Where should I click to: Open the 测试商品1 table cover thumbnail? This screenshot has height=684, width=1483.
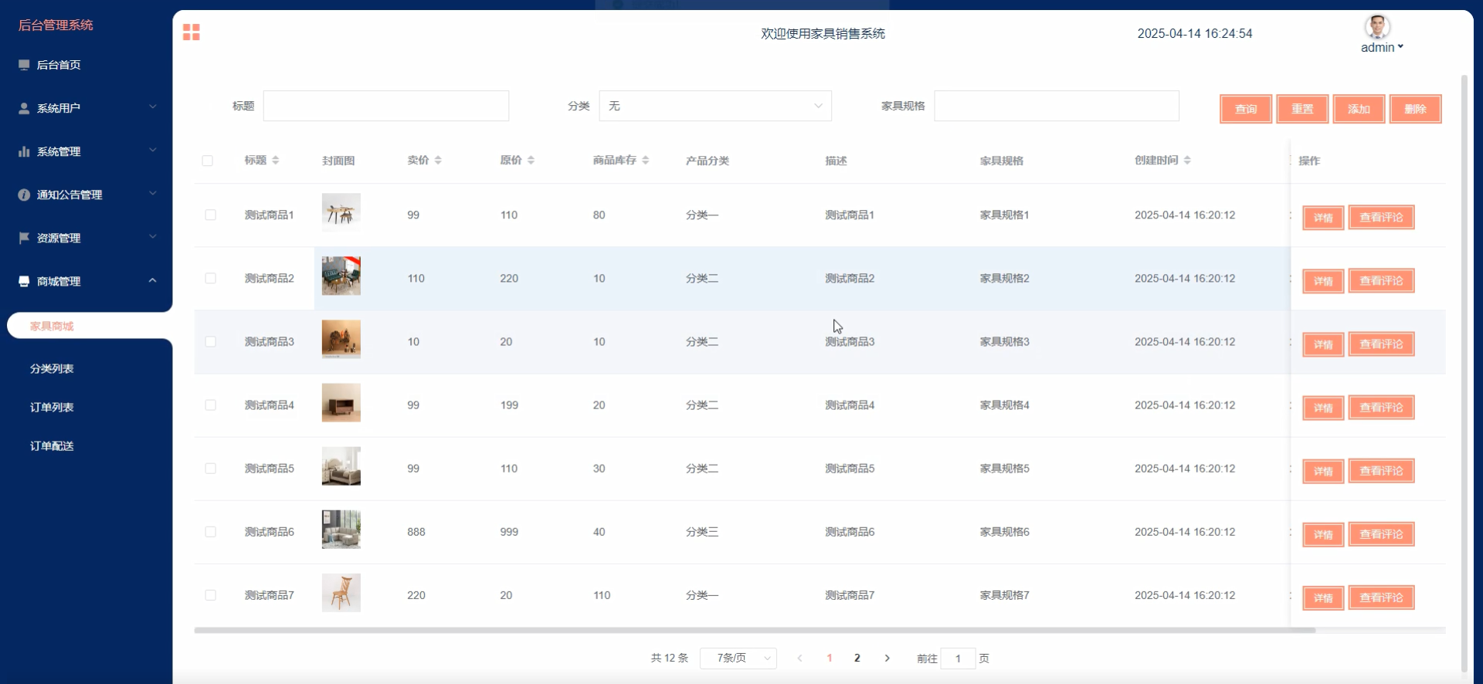(x=341, y=212)
